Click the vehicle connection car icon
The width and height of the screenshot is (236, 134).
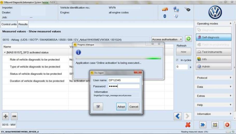pyautogui.click(x=165, y=9)
